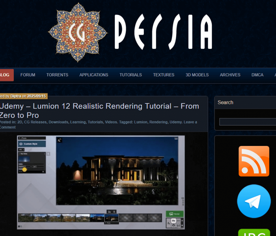
Task: Open TORRENTS in the navigation bar
Action: [57, 75]
